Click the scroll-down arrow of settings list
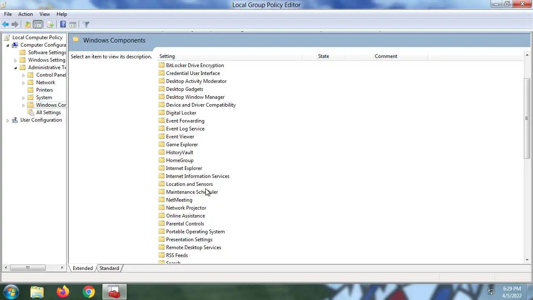533x300 pixels. tap(527, 260)
